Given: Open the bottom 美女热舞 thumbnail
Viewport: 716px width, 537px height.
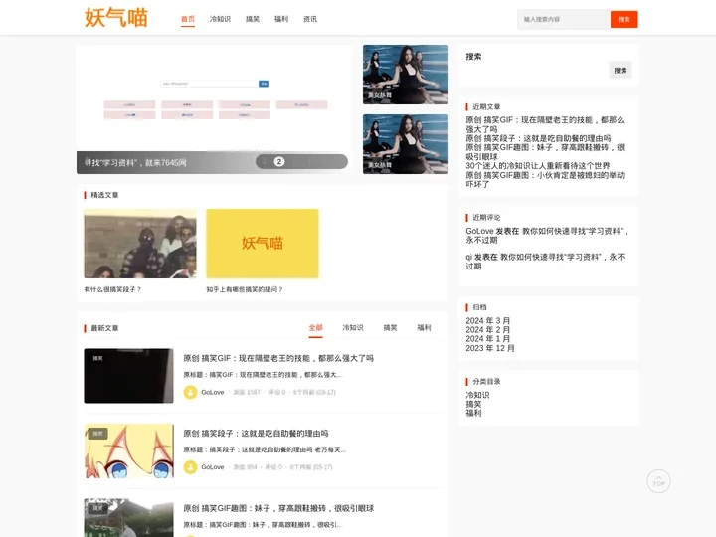Looking at the screenshot, I should tap(406, 144).
